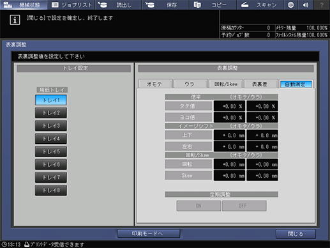Open the 表裏差 tab
This screenshot has width=330, height=248.
260,84
